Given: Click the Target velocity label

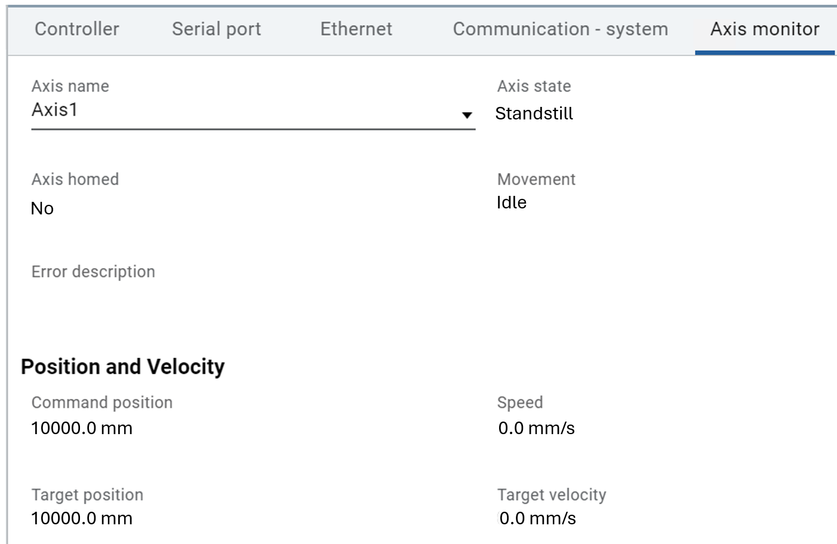Looking at the screenshot, I should (552, 494).
